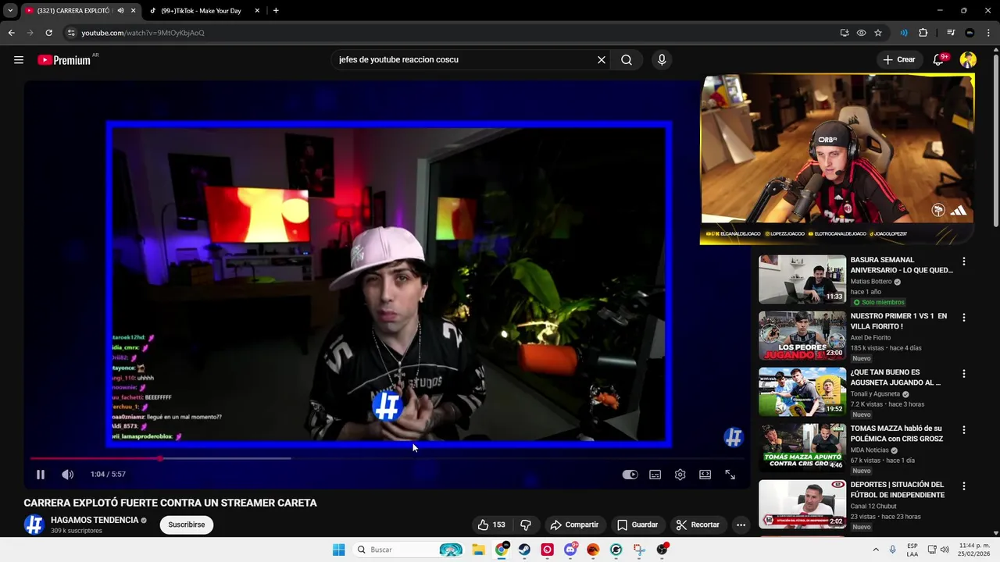
Task: Open Steam from the taskbar
Action: (524, 550)
